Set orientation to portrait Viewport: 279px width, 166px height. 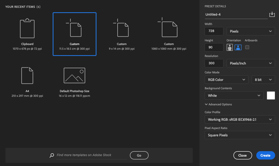pyautogui.click(x=230, y=47)
